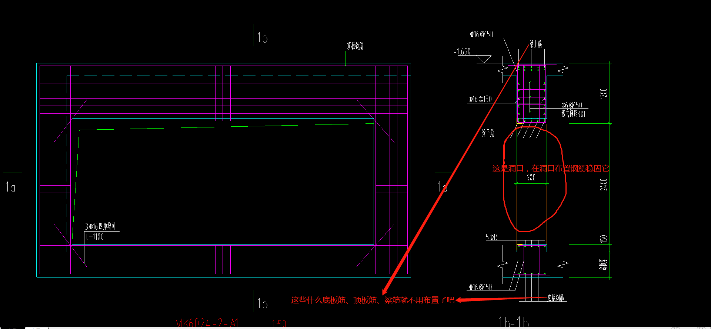Click the 顶板钢筋 label above the plan view
Screen dimensions: 711x329
coord(355,46)
